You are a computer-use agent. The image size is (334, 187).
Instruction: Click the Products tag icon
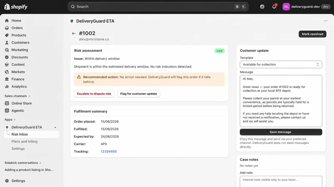pos(7,35)
